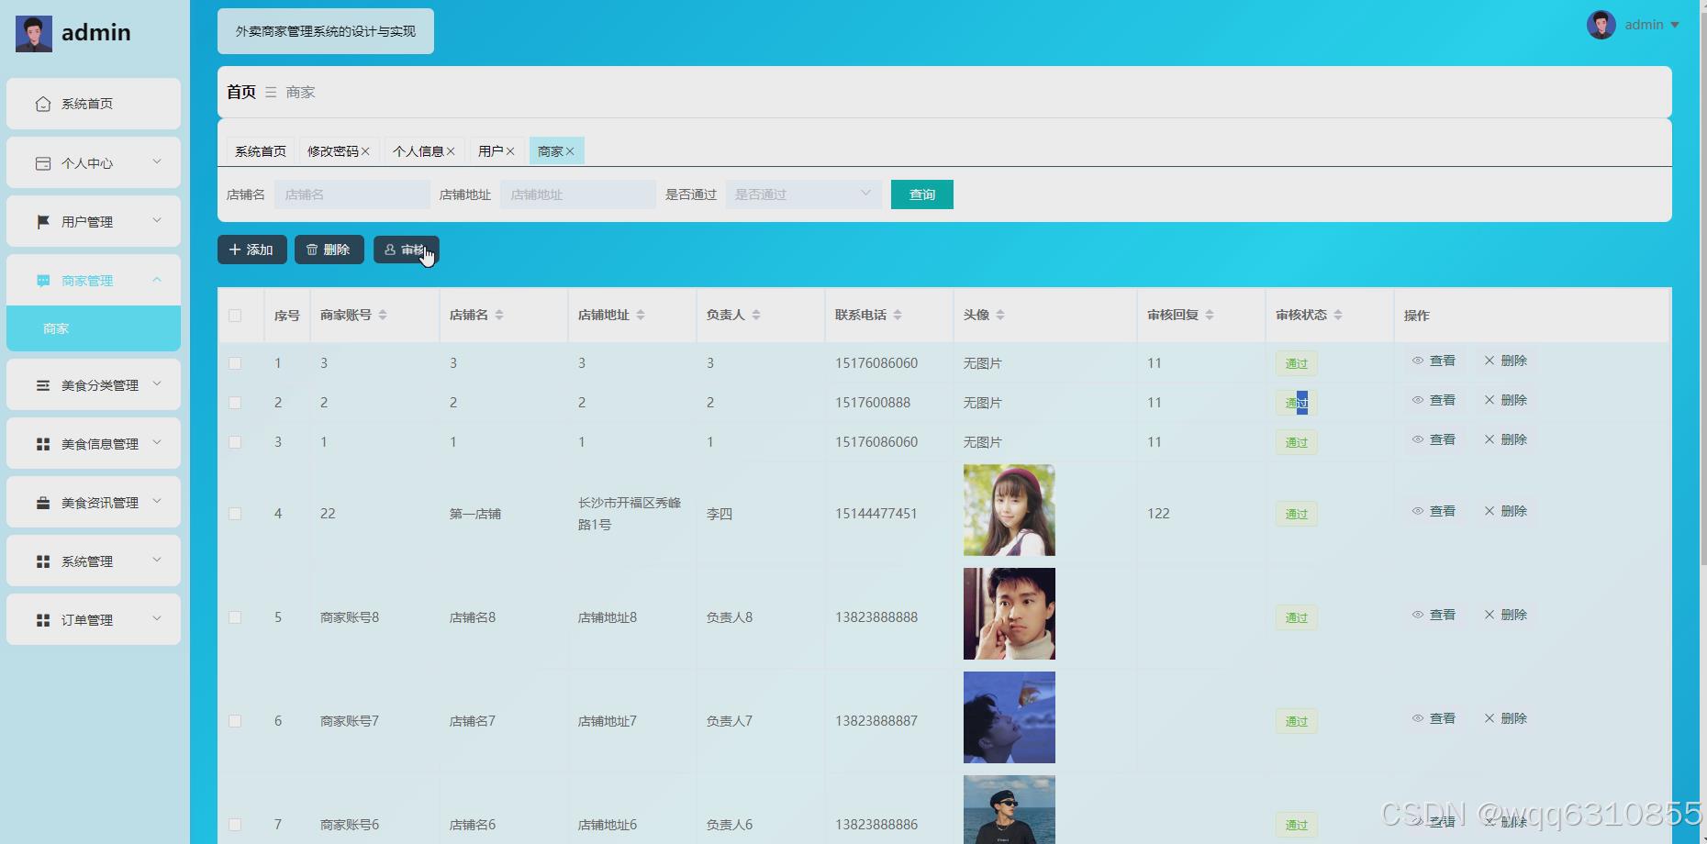The width and height of the screenshot is (1707, 844).
Task: Click the 系统首页 home icon in sidebar
Action: point(42,104)
